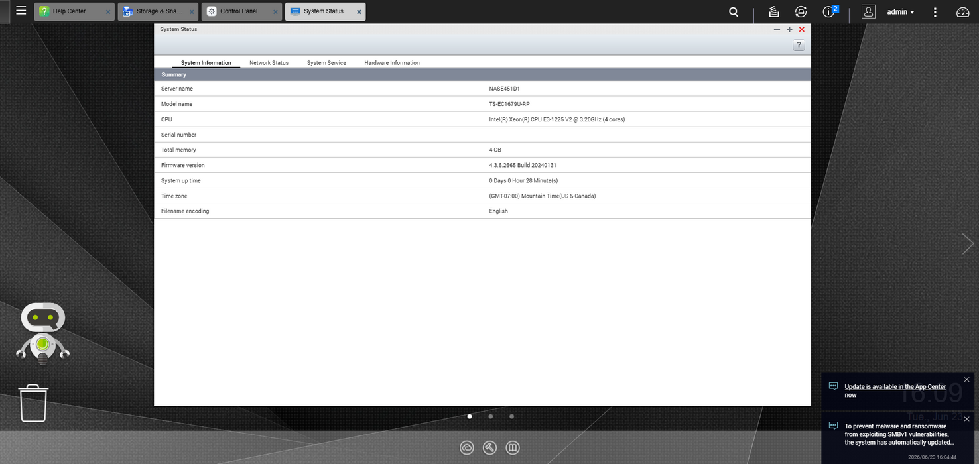Close the System Status taskbar tab
The height and width of the screenshot is (464, 979).
click(359, 12)
